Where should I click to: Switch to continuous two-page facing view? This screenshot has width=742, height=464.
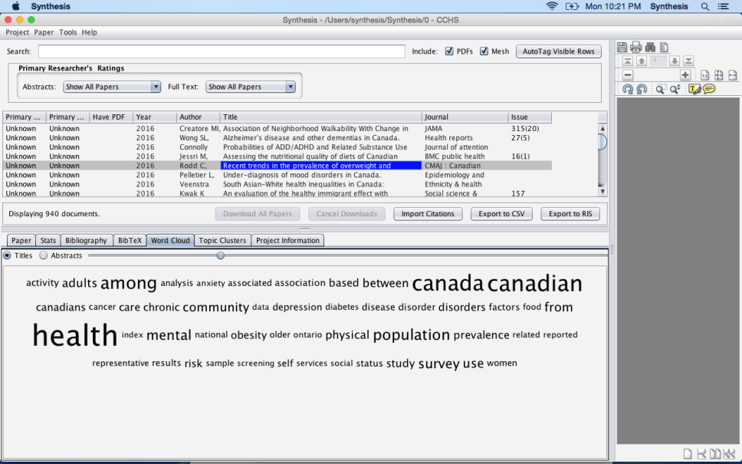coord(729,454)
